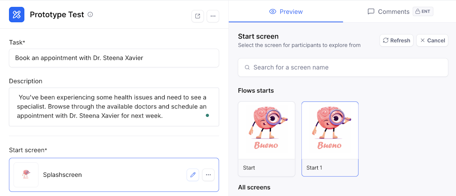Click the speech bubble icon on Comments tab

(371, 12)
